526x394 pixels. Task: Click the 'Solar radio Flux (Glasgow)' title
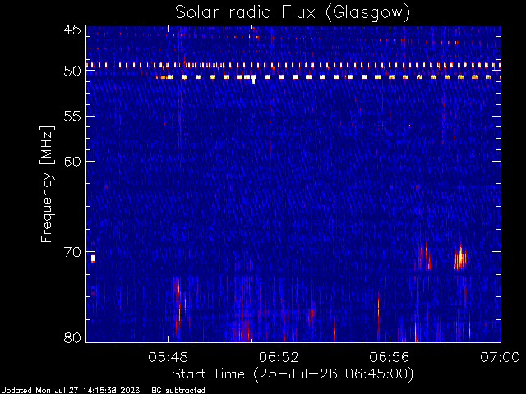(x=293, y=12)
